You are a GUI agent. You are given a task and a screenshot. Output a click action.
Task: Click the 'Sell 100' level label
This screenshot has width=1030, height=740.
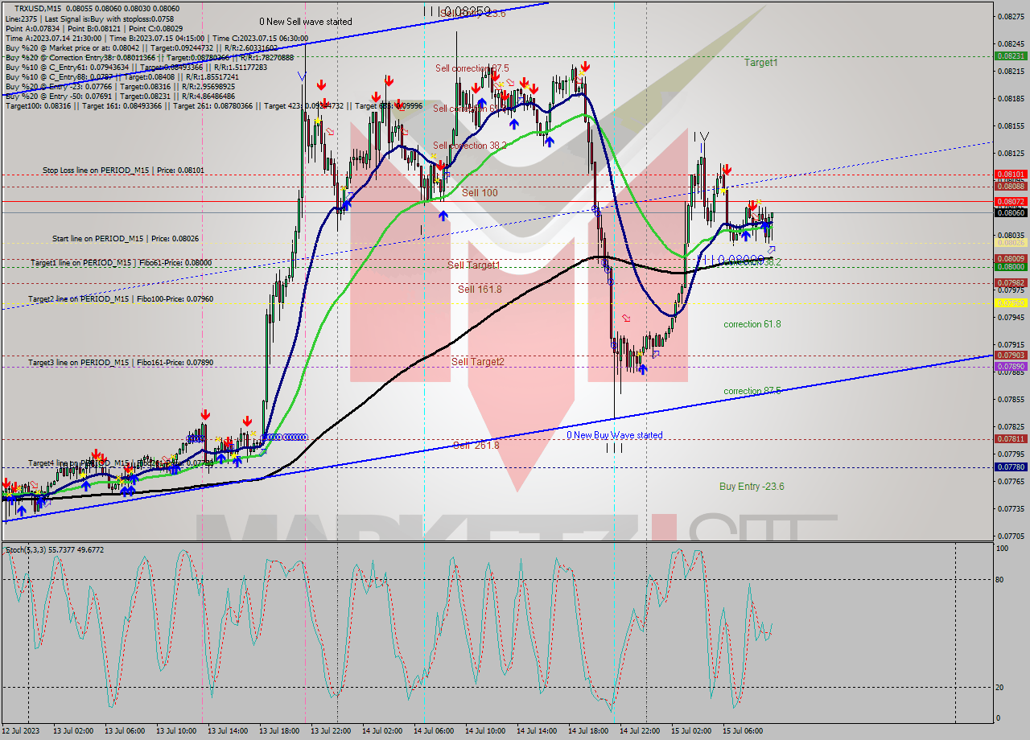pos(480,193)
